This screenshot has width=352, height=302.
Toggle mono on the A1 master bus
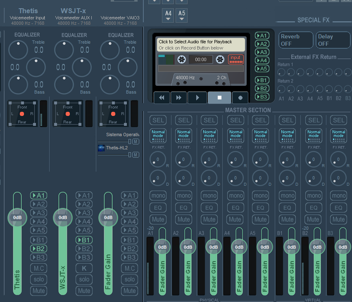tap(158, 196)
